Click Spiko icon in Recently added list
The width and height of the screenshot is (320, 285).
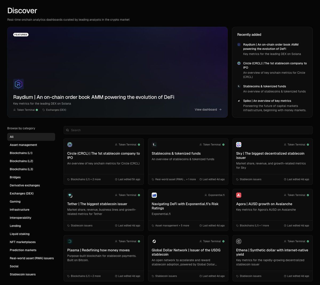[239, 101]
